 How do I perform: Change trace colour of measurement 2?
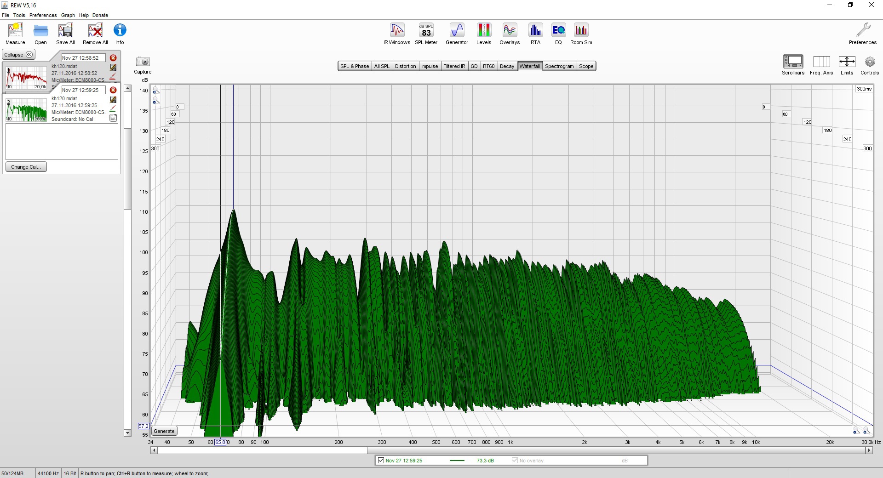point(113,108)
